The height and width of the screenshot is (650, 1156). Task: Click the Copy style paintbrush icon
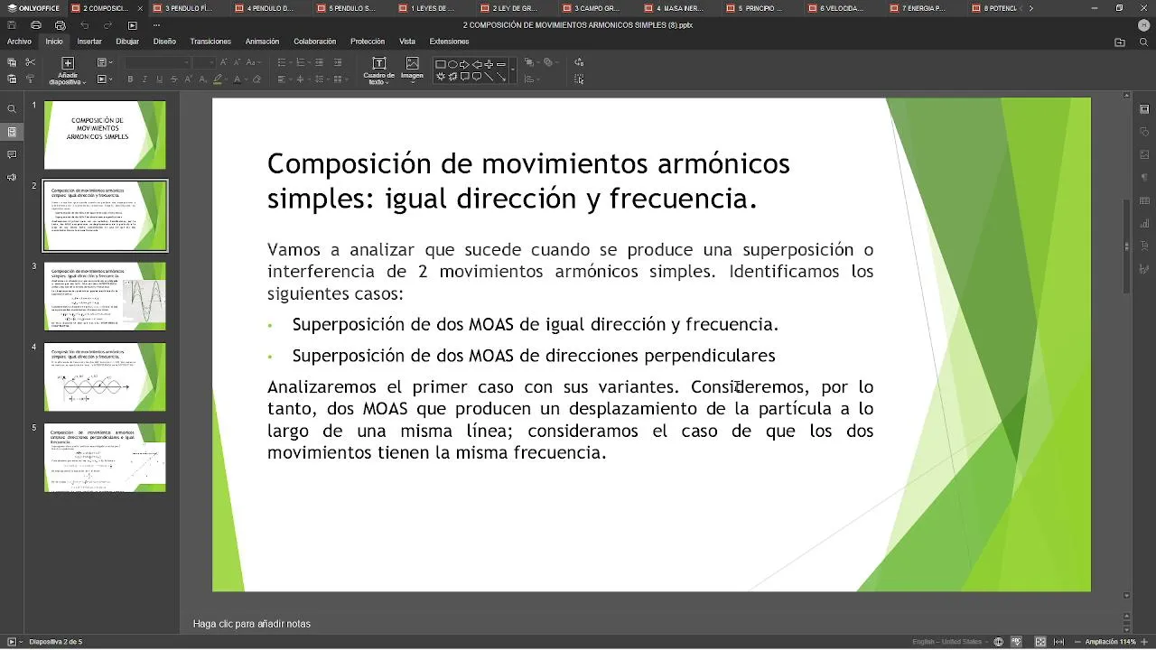click(x=30, y=79)
